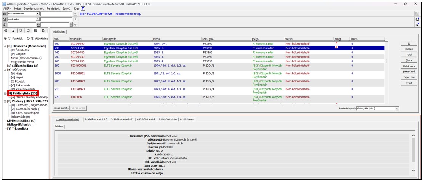The image size is (423, 181).
Task: Select the [1] Funkciók radio button
Action: pos(6,38)
